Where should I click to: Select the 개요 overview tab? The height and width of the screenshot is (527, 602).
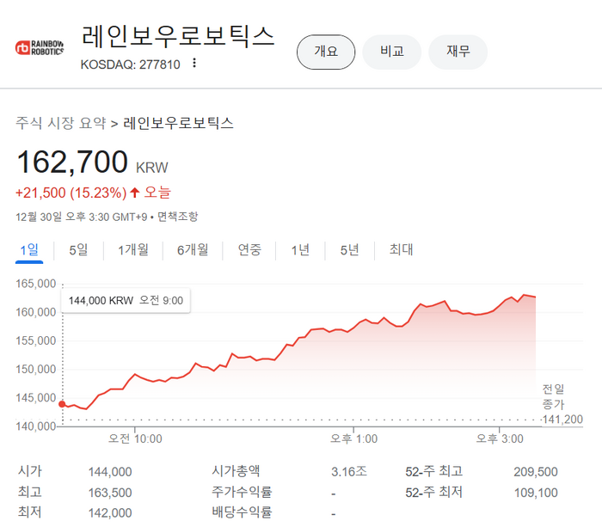click(x=326, y=52)
